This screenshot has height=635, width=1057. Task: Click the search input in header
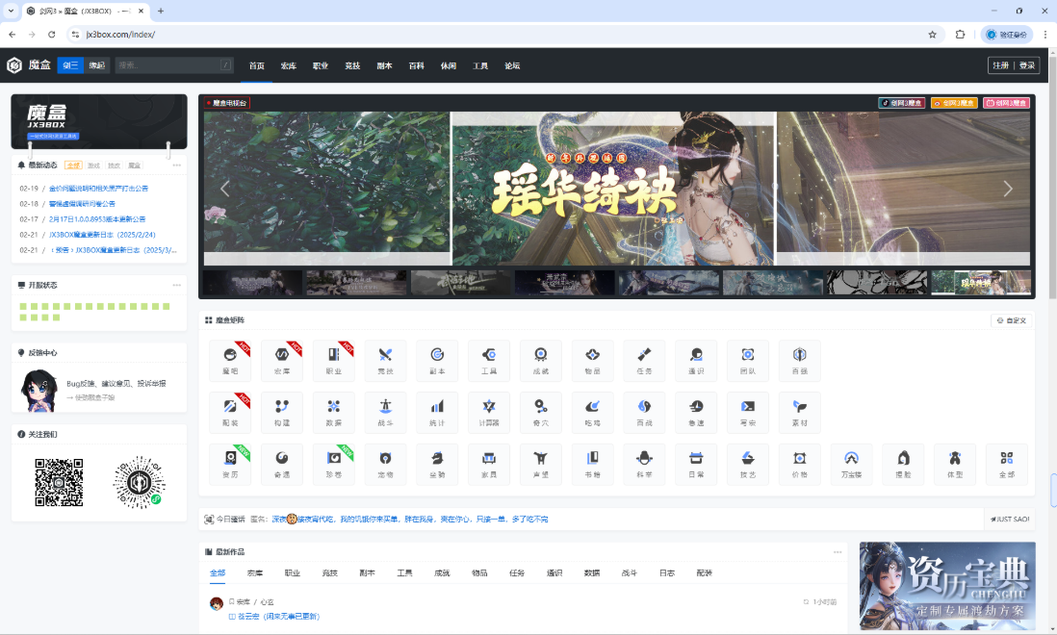(167, 65)
